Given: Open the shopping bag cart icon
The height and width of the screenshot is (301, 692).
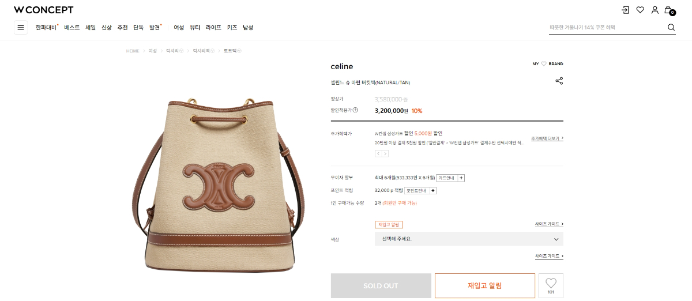Looking at the screenshot, I should [x=669, y=10].
